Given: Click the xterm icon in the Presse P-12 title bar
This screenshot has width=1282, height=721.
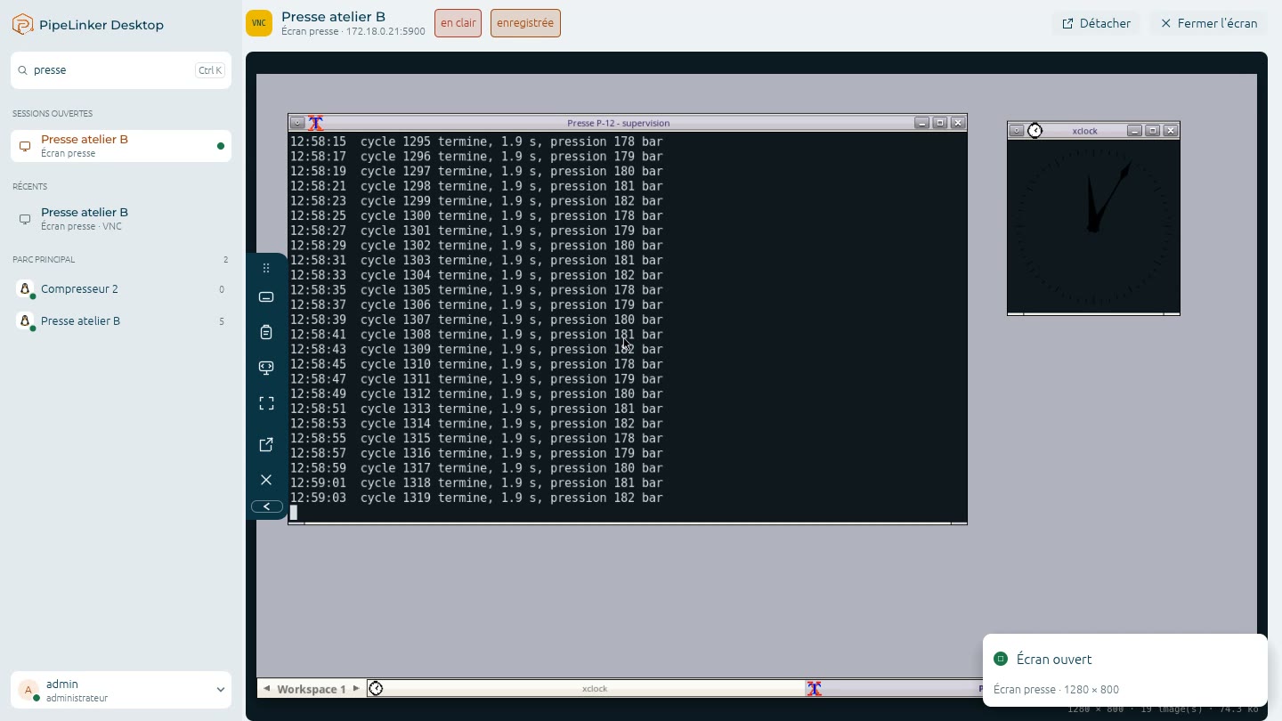Looking at the screenshot, I should click(x=315, y=123).
